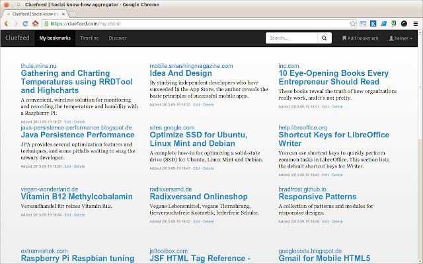
Task: Switch to the Timeline tab
Action: click(89, 38)
